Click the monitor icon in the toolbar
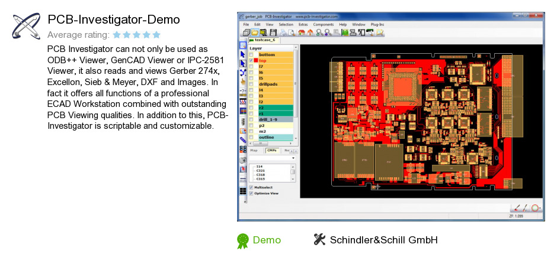 [263, 32]
